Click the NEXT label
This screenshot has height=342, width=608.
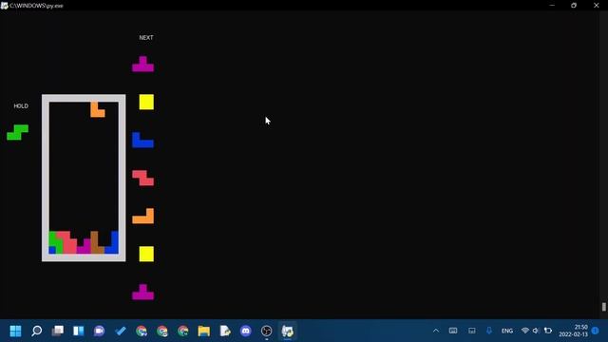(x=146, y=38)
